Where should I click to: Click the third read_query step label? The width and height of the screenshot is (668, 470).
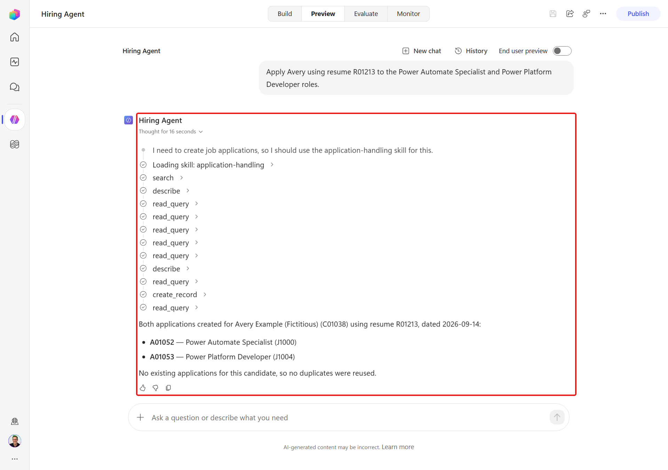tap(171, 230)
